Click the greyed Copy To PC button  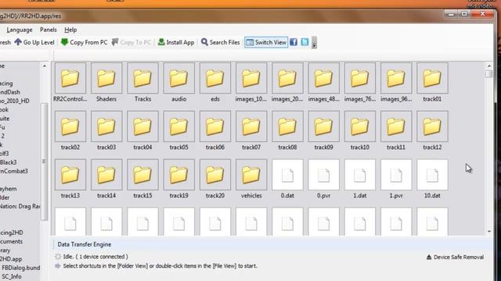132,42
